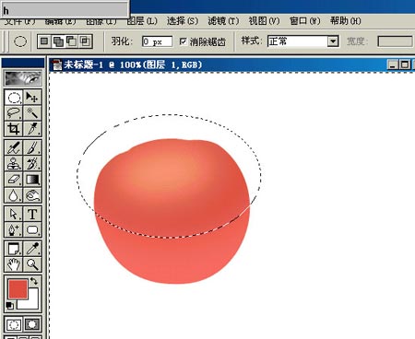Click the 羽化 feather input field
415x339 pixels.
point(157,41)
